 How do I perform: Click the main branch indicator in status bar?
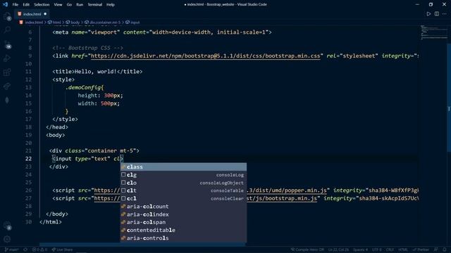(11, 249)
